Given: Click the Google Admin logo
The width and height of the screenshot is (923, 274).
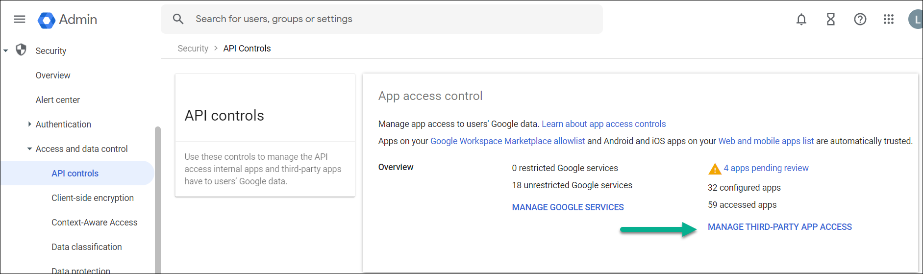Looking at the screenshot, I should (67, 20).
